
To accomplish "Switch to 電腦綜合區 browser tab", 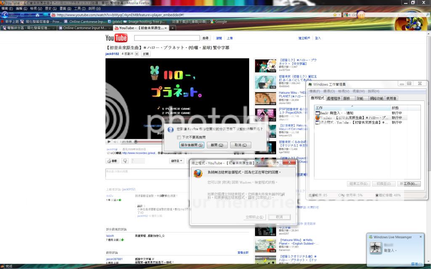I will point(29,28).
